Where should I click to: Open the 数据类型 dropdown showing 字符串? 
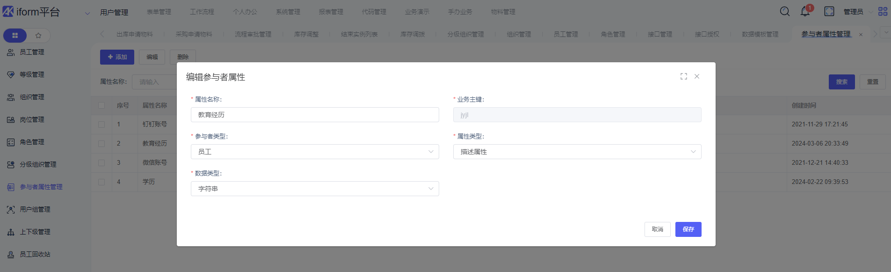click(314, 189)
